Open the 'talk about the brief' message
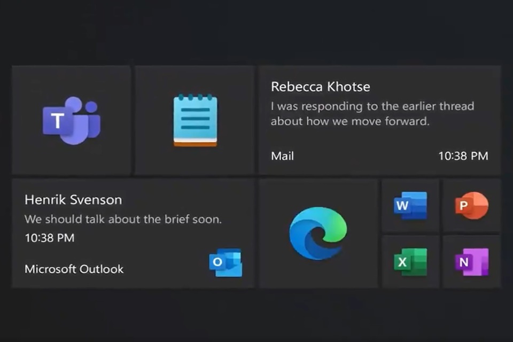This screenshot has height=342, width=513. pos(123,219)
